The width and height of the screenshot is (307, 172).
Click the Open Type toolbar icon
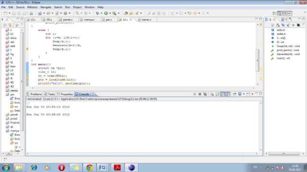126,13
